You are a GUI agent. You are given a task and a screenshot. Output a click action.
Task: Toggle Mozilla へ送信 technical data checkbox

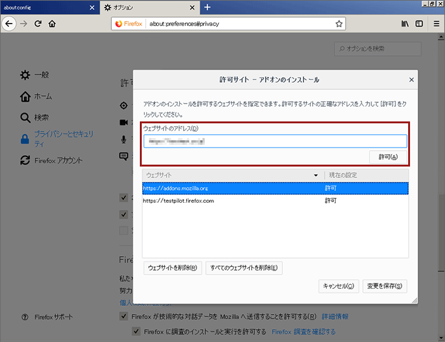point(124,316)
